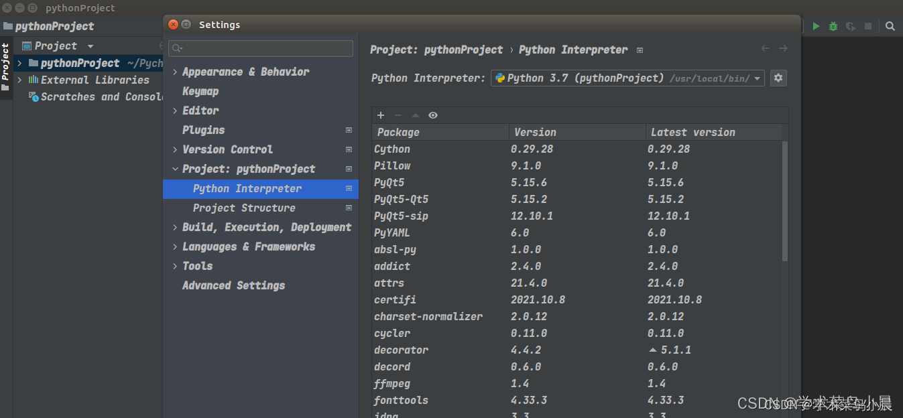The image size is (903, 418).
Task: Click the Search Everywhere magnifier icon
Action: pos(890,26)
